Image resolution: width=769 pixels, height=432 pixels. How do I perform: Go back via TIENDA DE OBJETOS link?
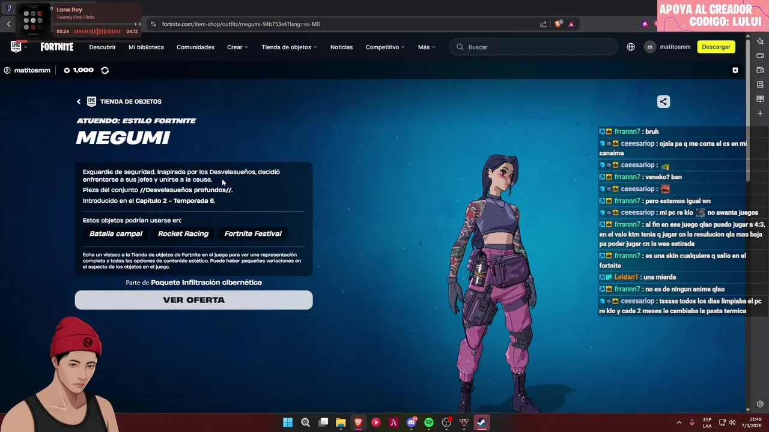pyautogui.click(x=130, y=101)
